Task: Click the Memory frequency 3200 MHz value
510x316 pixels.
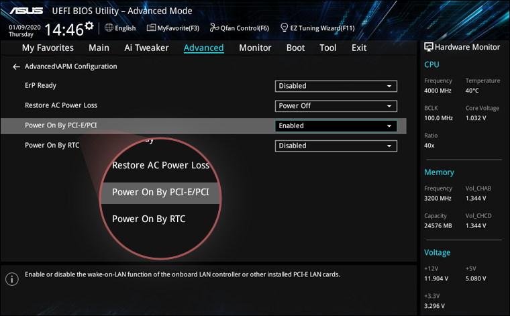Action: tap(438, 199)
